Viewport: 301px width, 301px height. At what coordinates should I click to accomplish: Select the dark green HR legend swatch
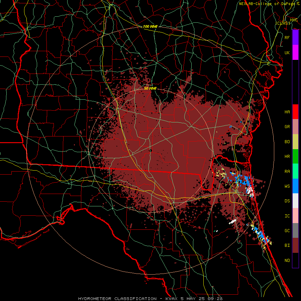tap(295, 157)
